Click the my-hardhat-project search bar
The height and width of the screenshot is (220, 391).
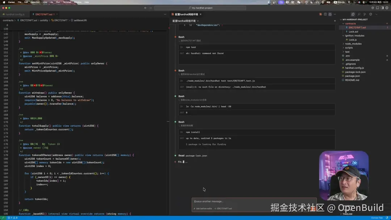click(200, 8)
